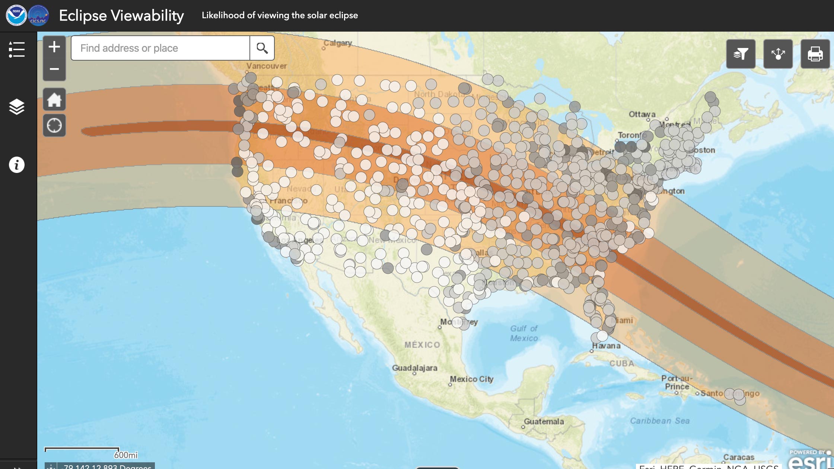Image resolution: width=834 pixels, height=469 pixels.
Task: Click the Havana map label
Action: (606, 346)
